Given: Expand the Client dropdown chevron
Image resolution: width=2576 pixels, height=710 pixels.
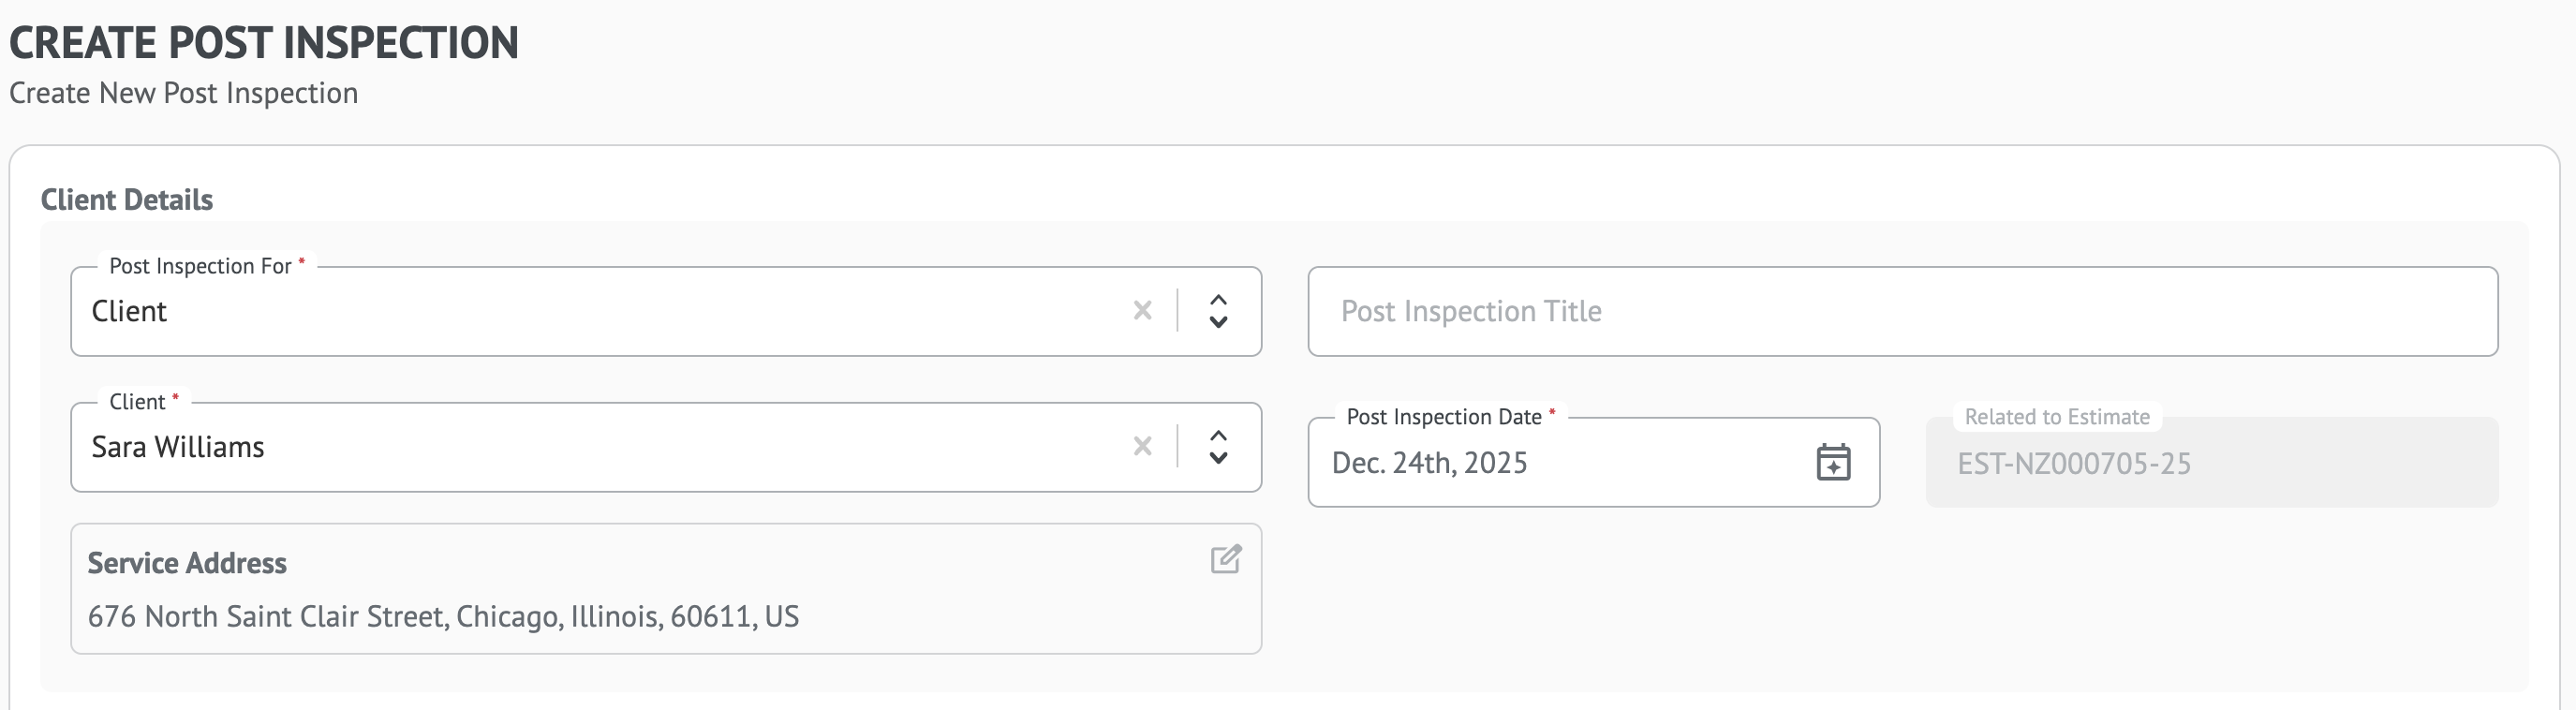Looking at the screenshot, I should (x=1218, y=447).
